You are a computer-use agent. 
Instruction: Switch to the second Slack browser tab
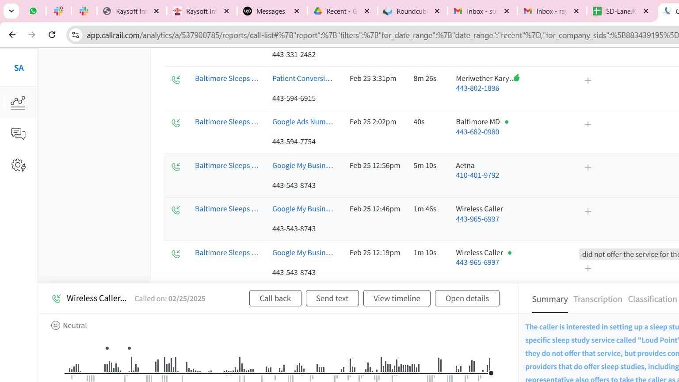(84, 11)
